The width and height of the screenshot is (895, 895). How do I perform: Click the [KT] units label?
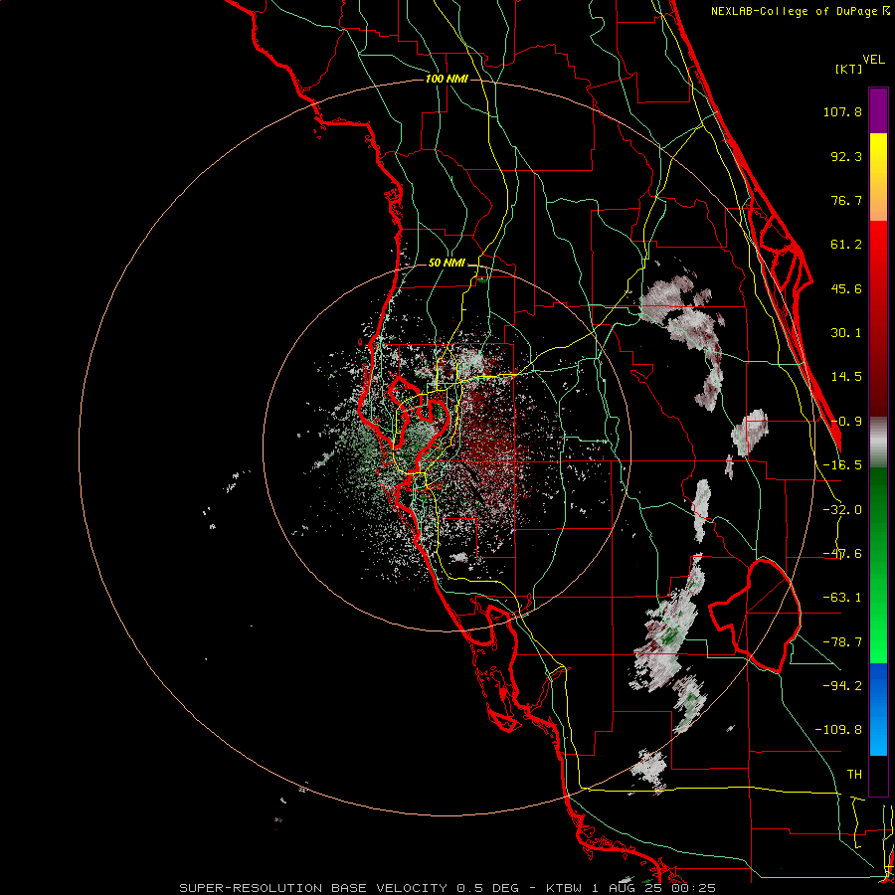click(849, 69)
